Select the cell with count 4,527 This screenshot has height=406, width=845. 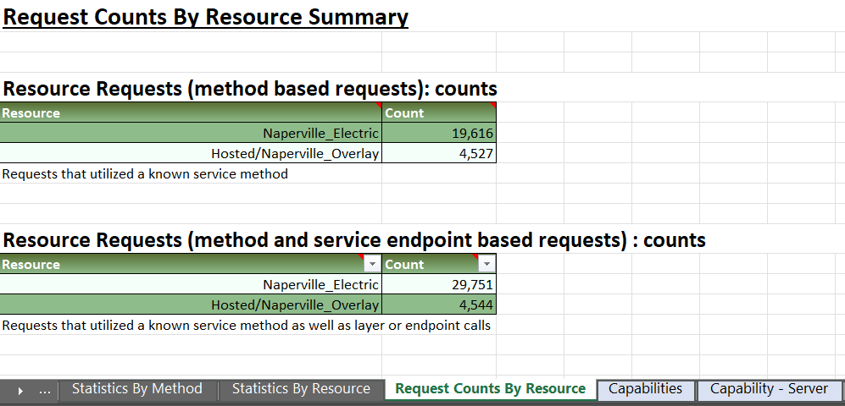[x=439, y=154]
